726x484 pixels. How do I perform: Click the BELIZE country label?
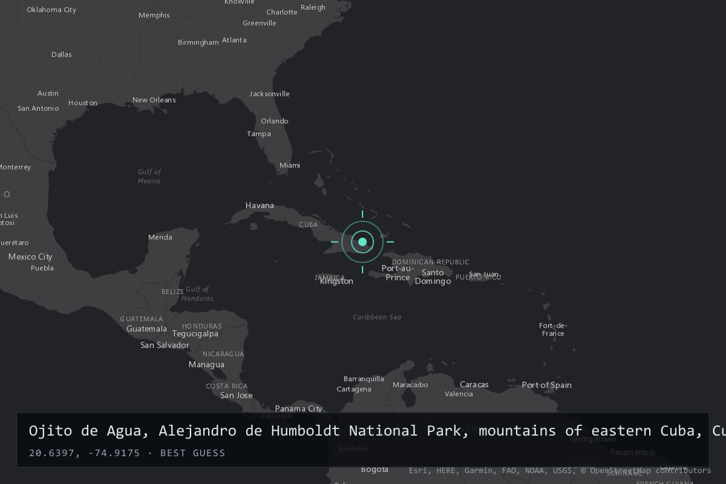172,292
